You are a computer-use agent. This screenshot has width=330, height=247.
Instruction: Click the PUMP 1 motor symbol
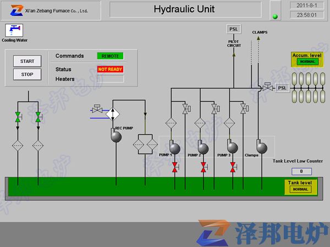[175, 148]
